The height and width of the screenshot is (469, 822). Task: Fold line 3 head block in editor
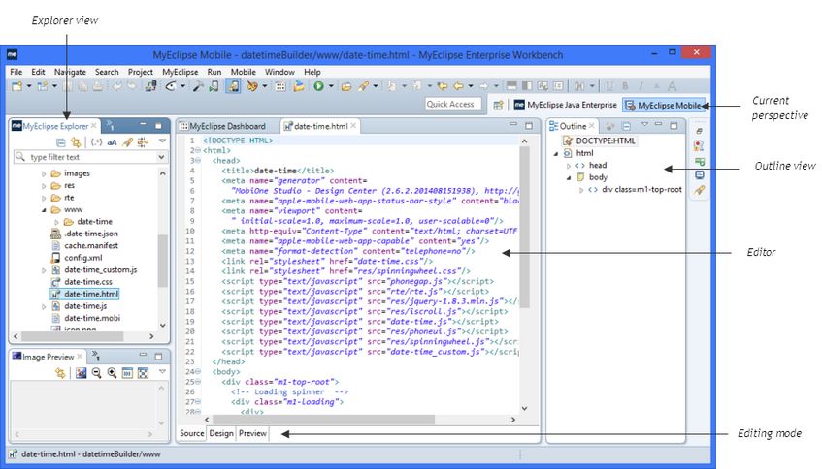coord(198,161)
